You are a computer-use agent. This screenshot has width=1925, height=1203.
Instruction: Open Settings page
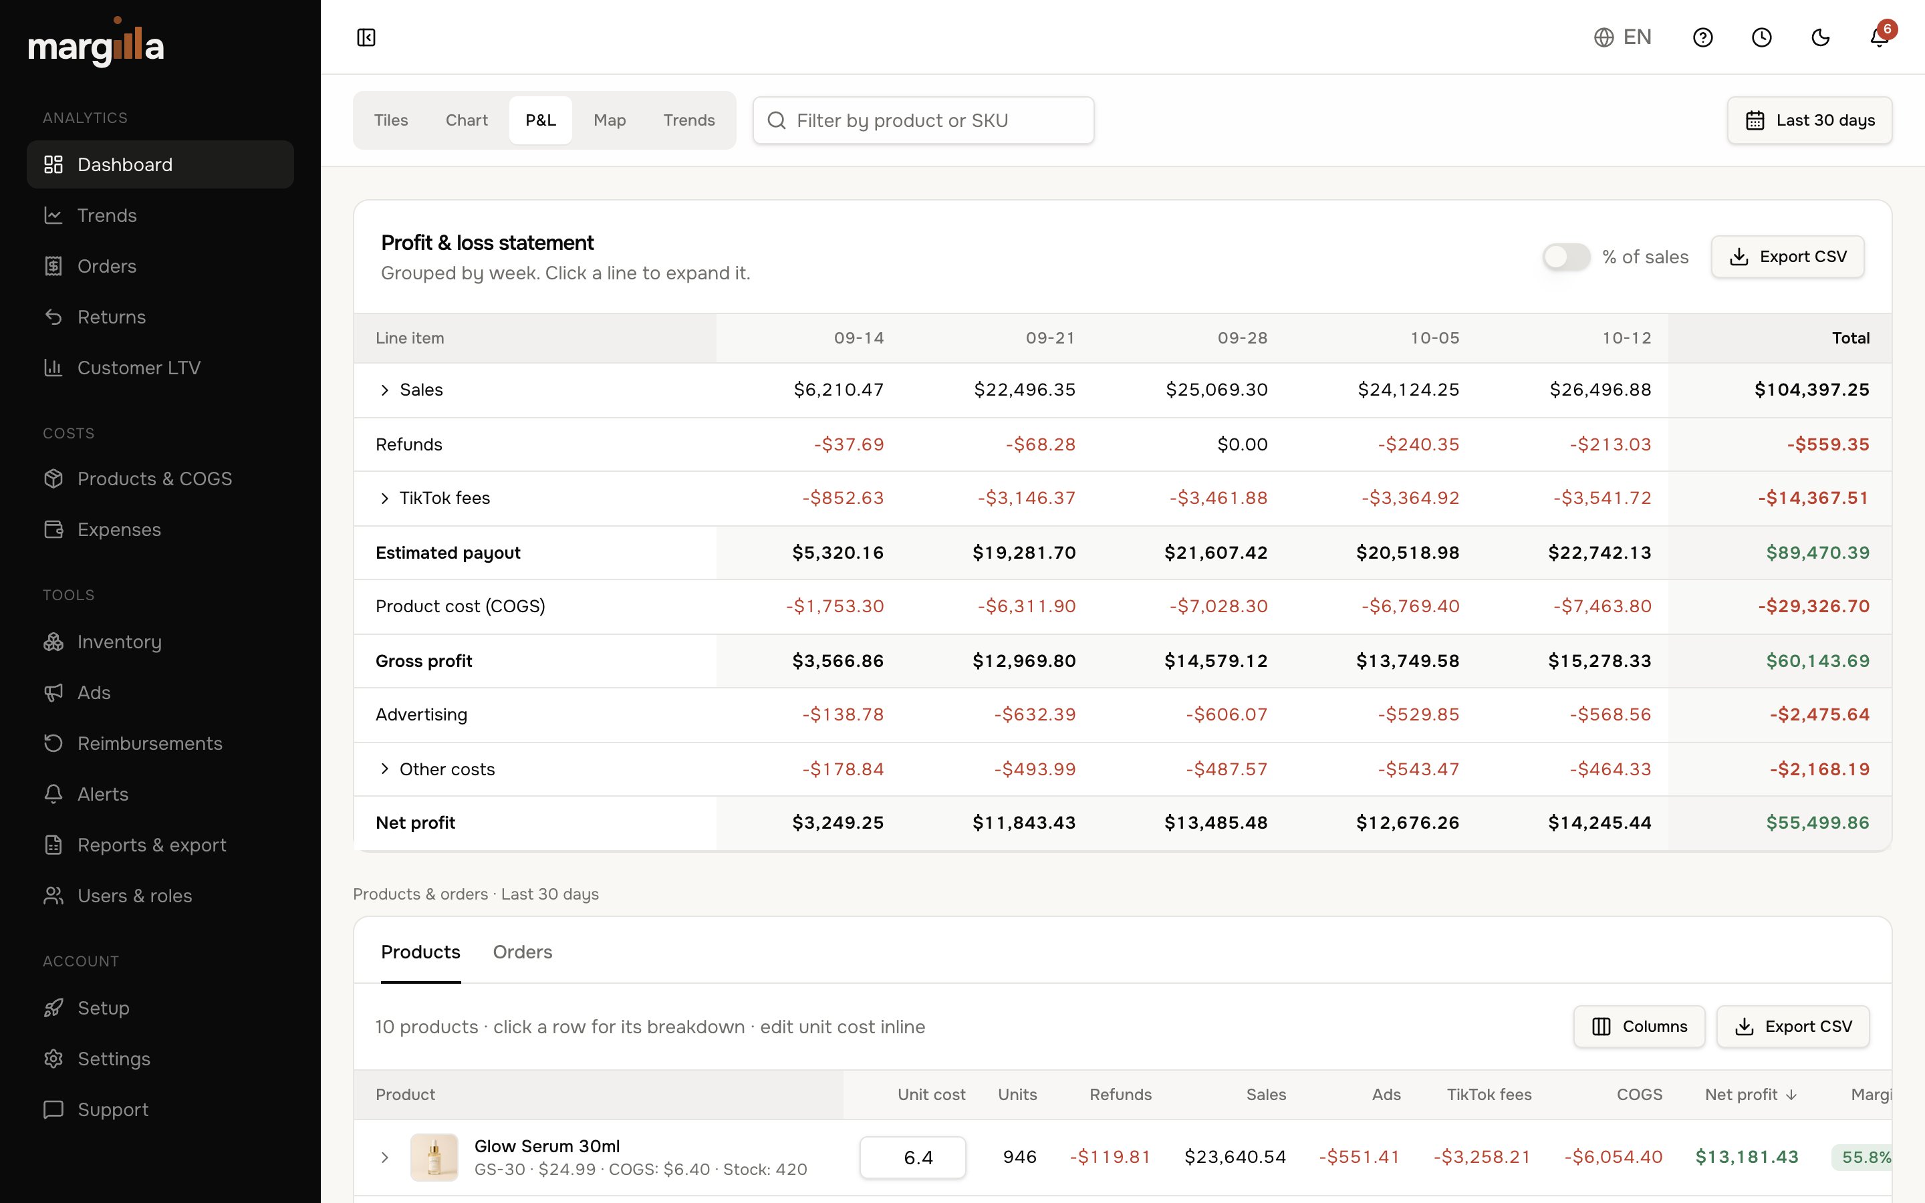tap(160, 1060)
